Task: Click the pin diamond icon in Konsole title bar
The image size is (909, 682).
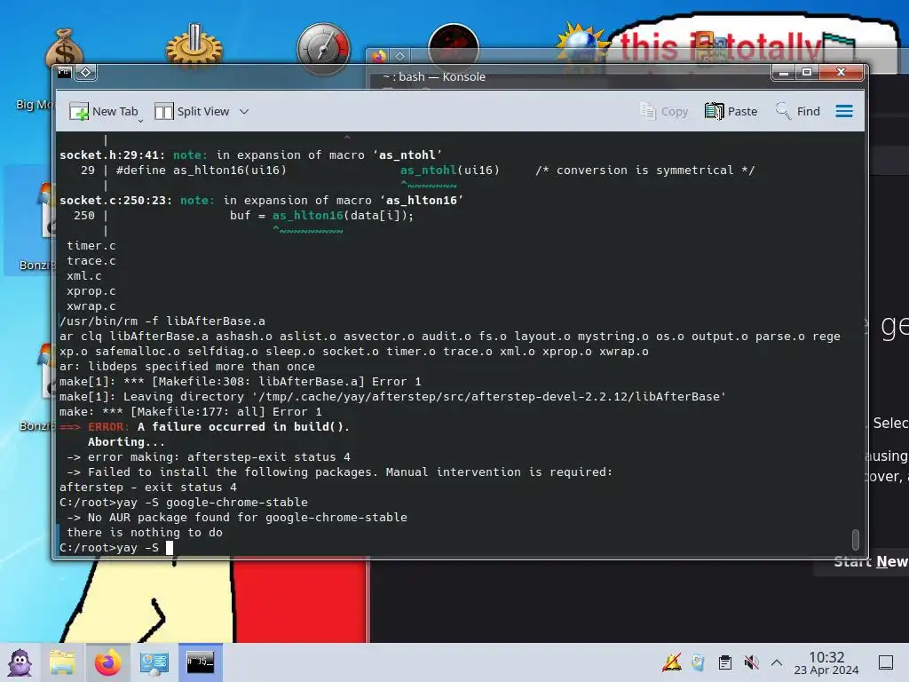Action: coord(85,72)
